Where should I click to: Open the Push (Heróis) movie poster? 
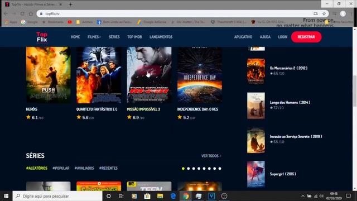[x=49, y=75]
